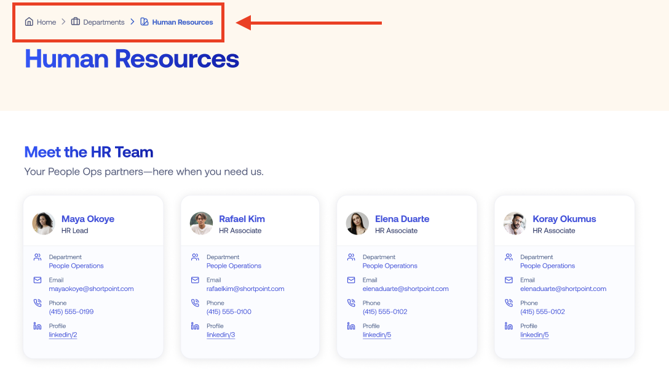669x379 pixels.
Task: Click LinkedIn icon in Elena Duarte's card
Action: point(351,325)
